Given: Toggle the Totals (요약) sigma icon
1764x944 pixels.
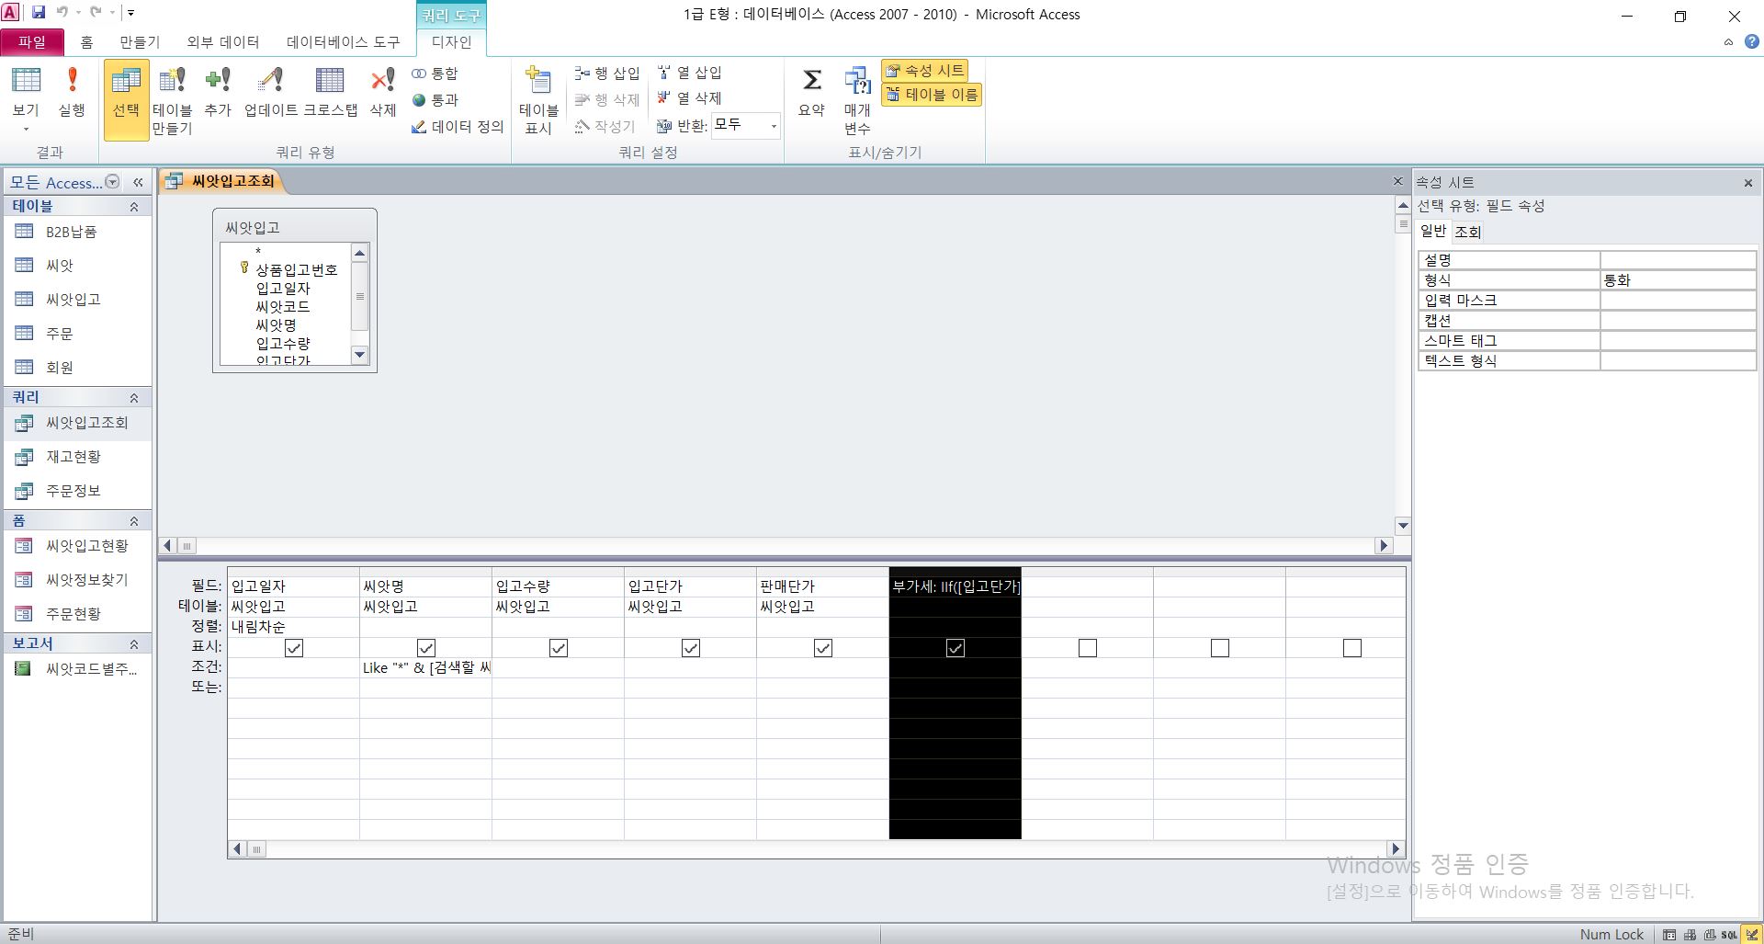Looking at the screenshot, I should tap(811, 92).
